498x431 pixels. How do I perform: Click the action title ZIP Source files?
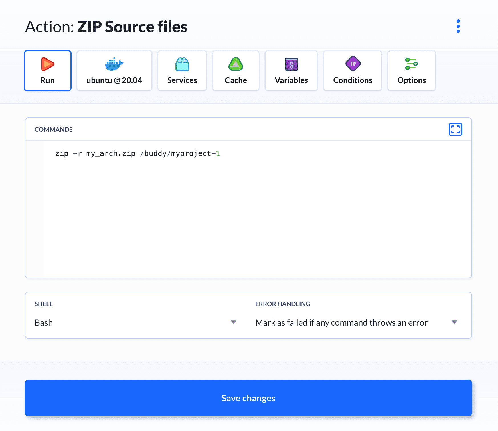[132, 27]
